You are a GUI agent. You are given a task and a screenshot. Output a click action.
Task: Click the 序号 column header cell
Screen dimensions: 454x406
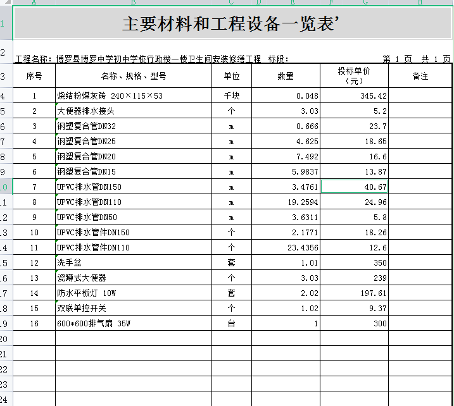point(34,77)
